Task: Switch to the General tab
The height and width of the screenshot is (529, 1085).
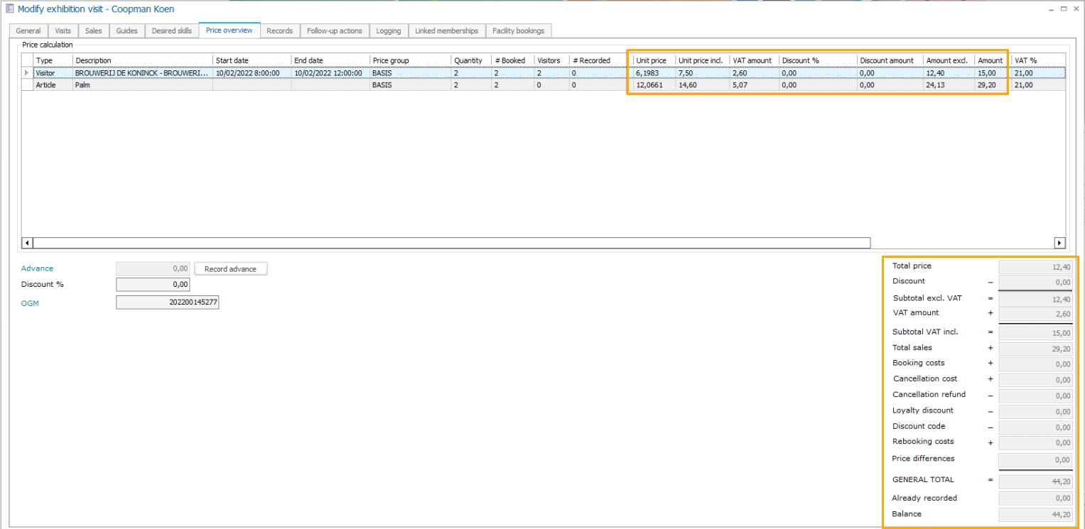Action: pyautogui.click(x=28, y=31)
